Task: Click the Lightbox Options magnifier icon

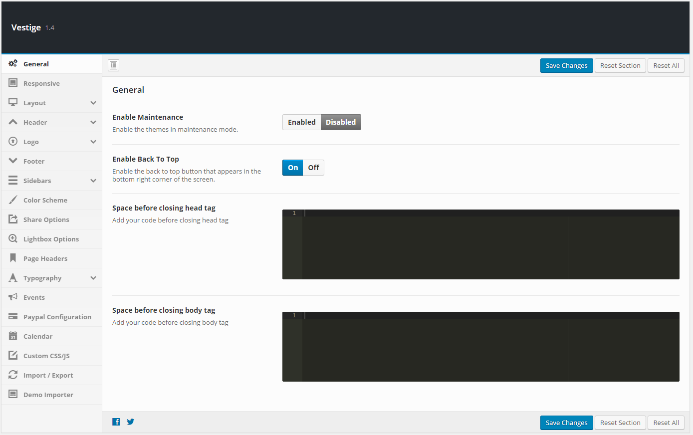Action: tap(13, 239)
